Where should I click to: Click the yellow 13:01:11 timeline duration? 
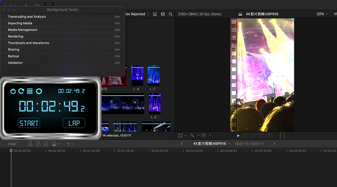click(241, 144)
